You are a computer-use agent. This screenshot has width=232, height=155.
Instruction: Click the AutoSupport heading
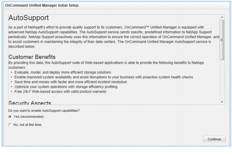pos(29,18)
